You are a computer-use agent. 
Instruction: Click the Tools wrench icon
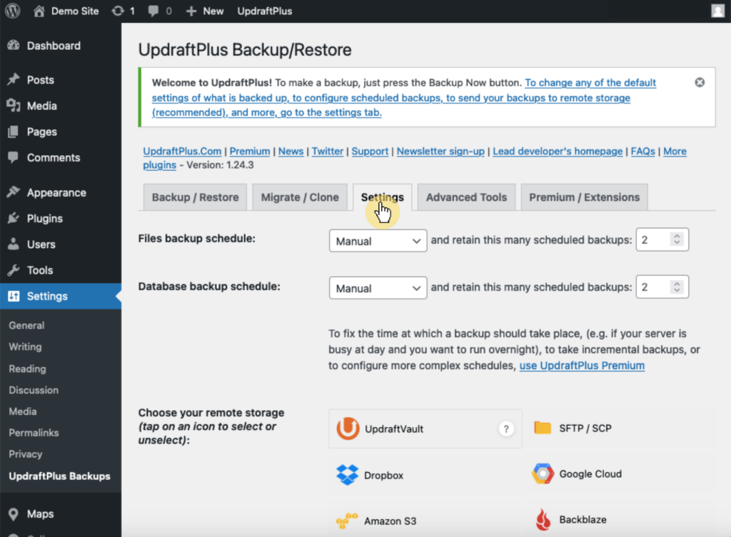pyautogui.click(x=14, y=270)
